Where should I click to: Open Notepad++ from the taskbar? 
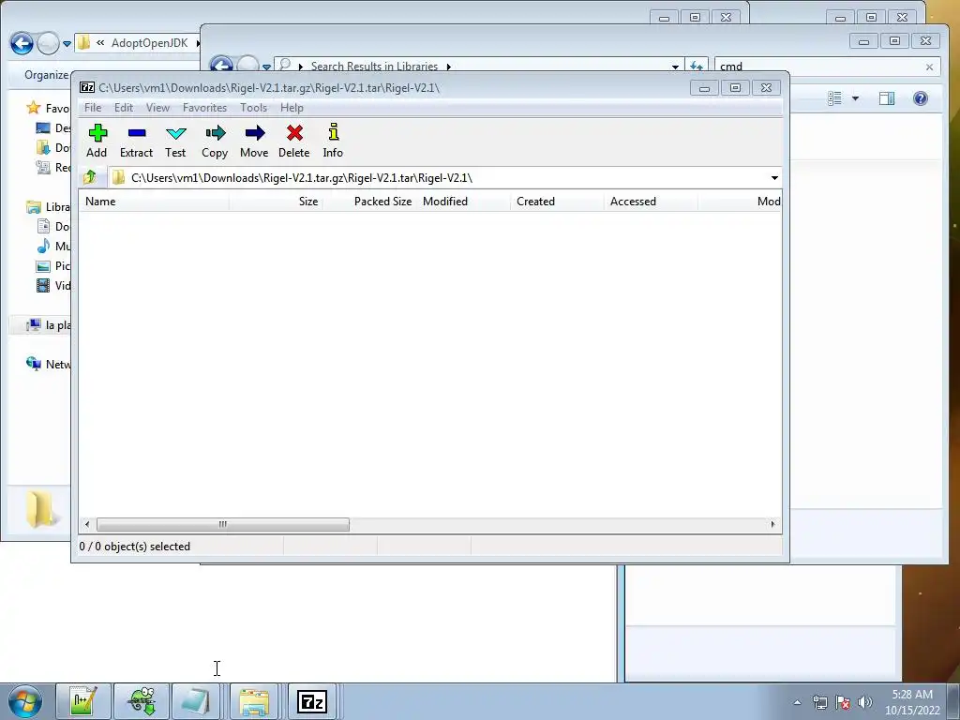pos(83,701)
